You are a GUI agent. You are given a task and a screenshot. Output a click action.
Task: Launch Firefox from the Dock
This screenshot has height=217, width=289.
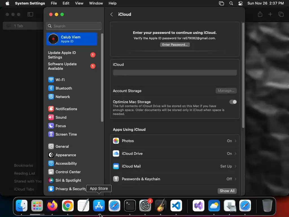[52, 206]
